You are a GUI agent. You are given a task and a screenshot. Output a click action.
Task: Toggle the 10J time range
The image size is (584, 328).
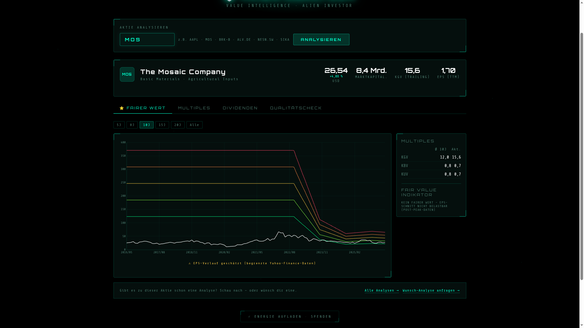146,125
